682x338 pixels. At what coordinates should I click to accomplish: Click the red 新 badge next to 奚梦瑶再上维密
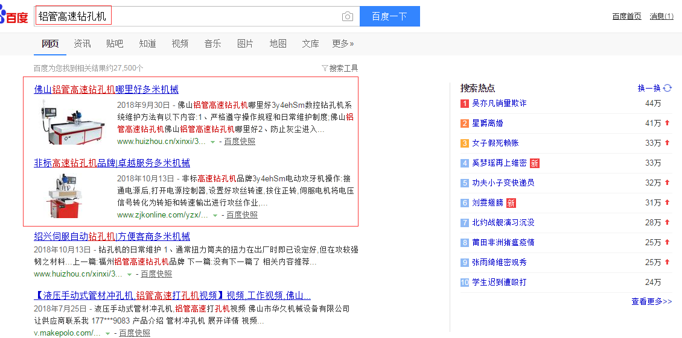click(x=534, y=163)
